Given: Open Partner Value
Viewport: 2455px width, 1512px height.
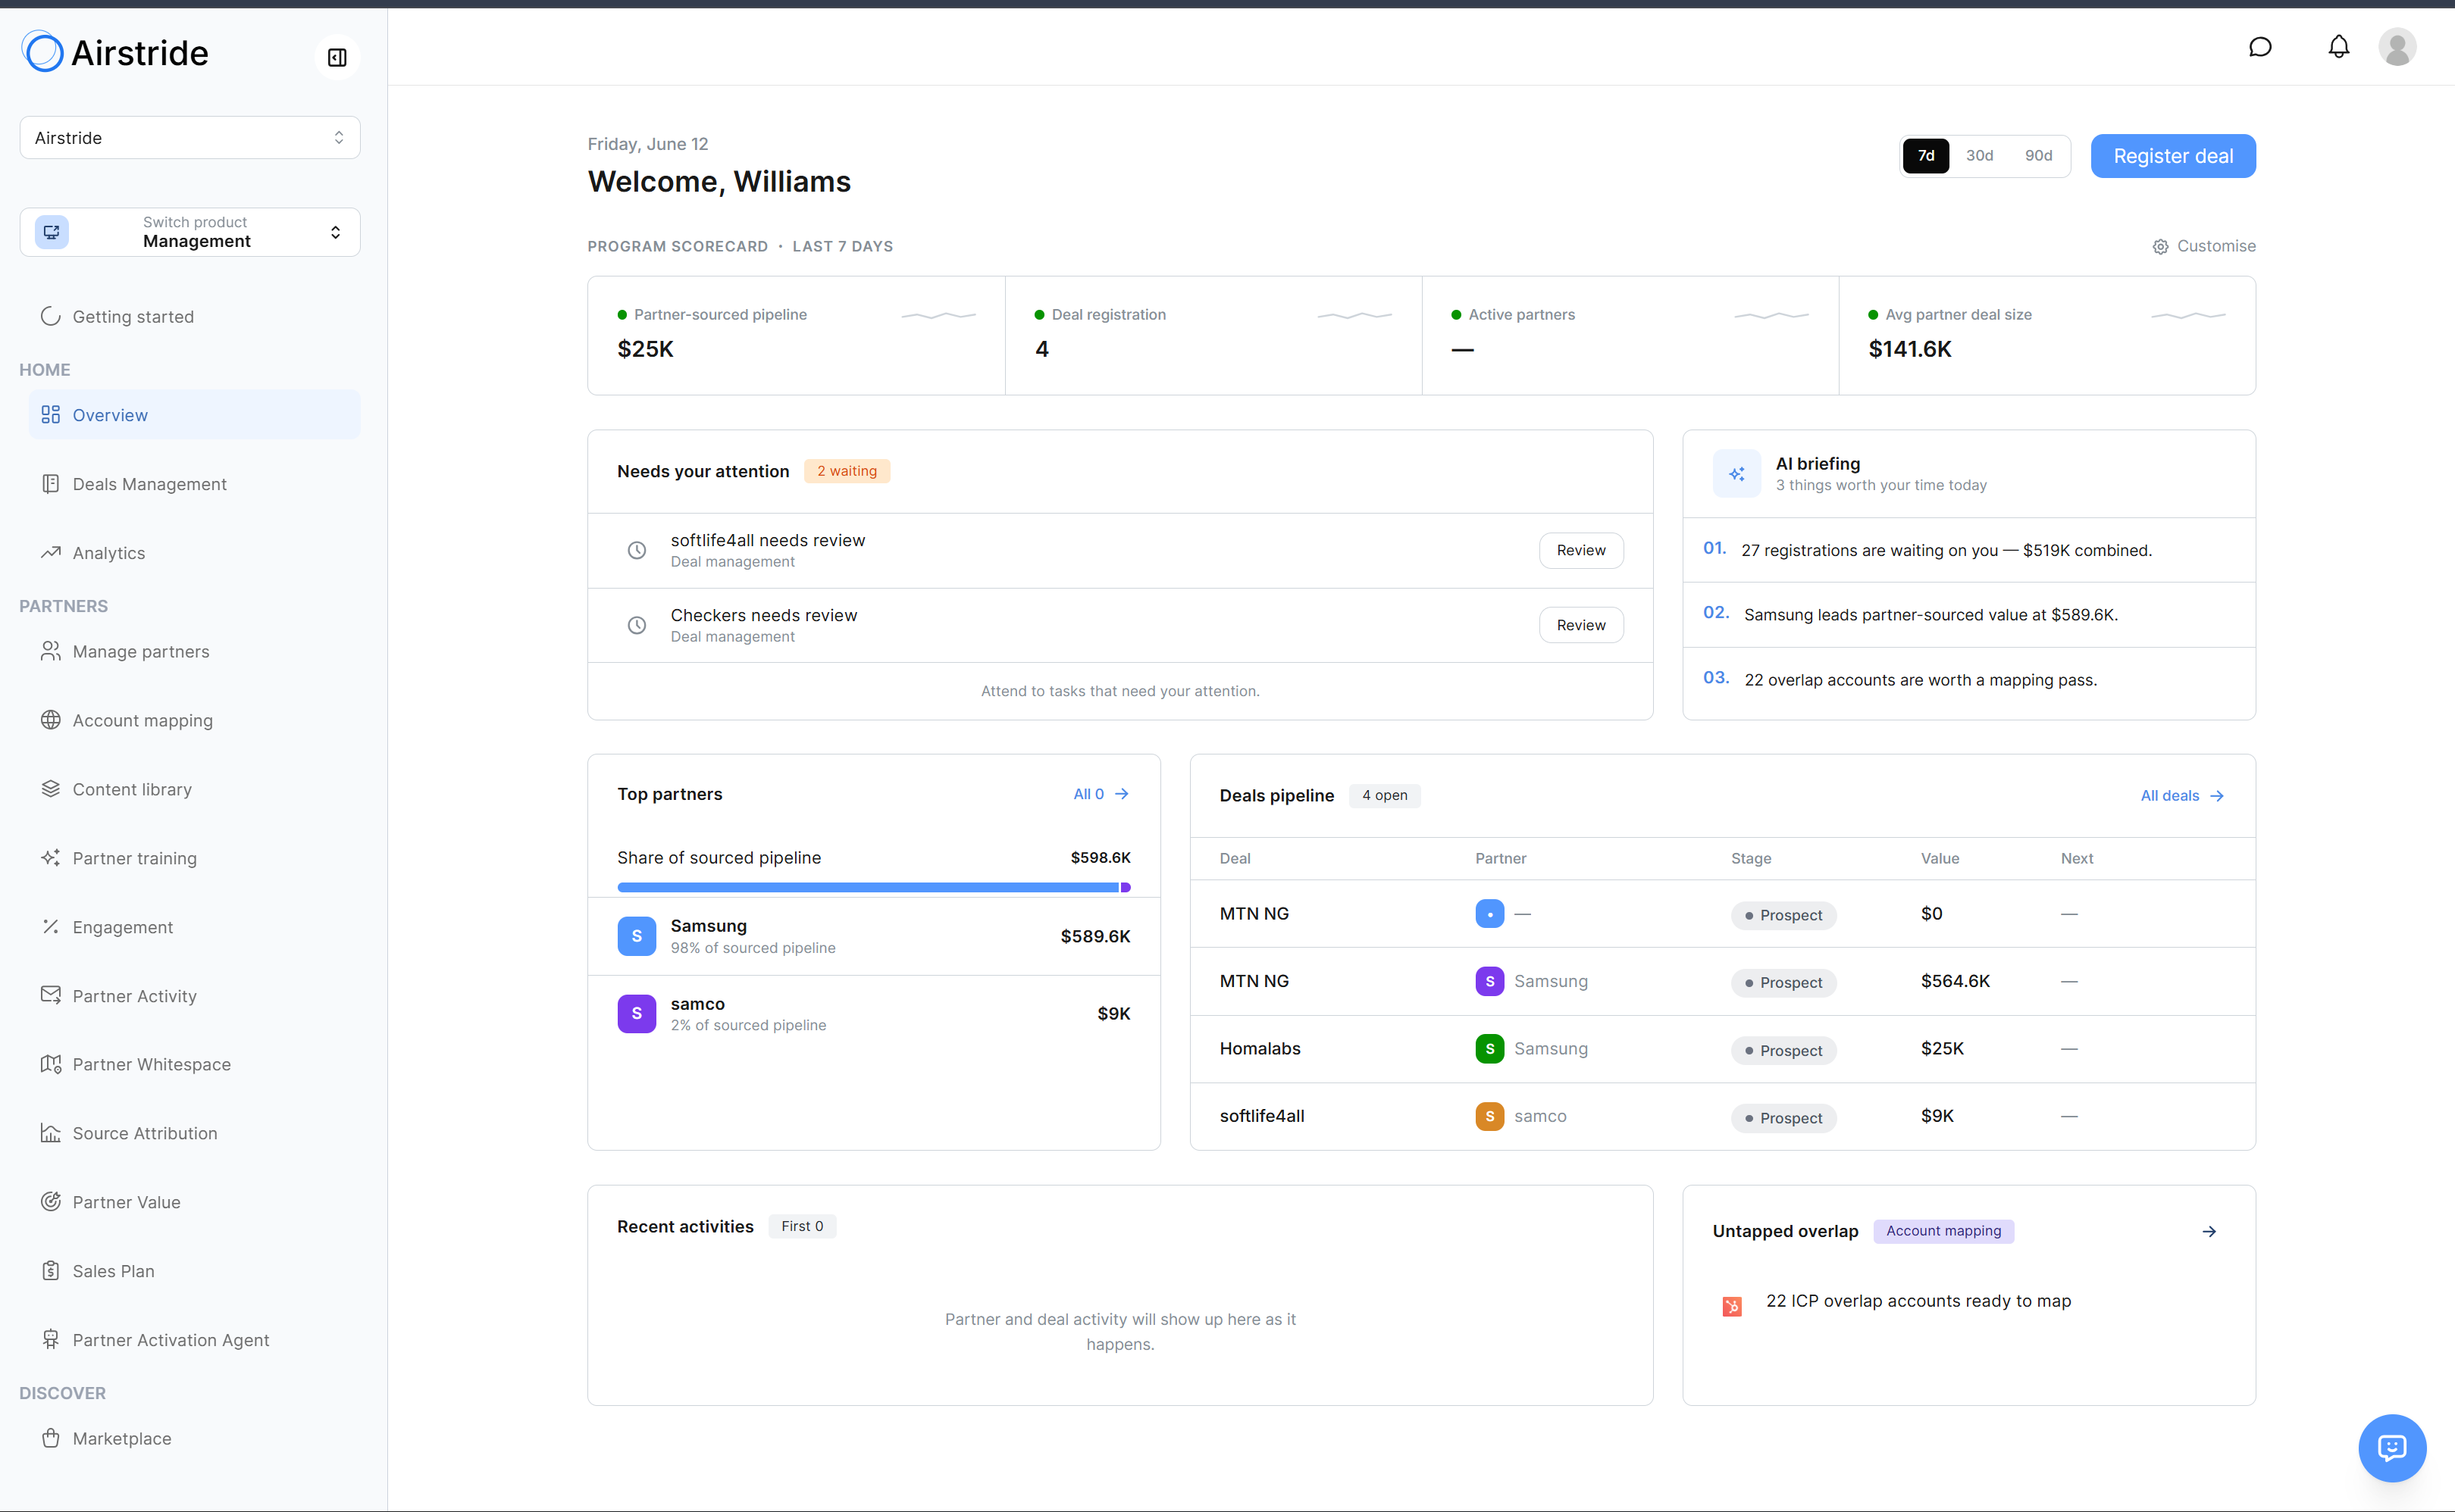Looking at the screenshot, I should (x=194, y=1202).
